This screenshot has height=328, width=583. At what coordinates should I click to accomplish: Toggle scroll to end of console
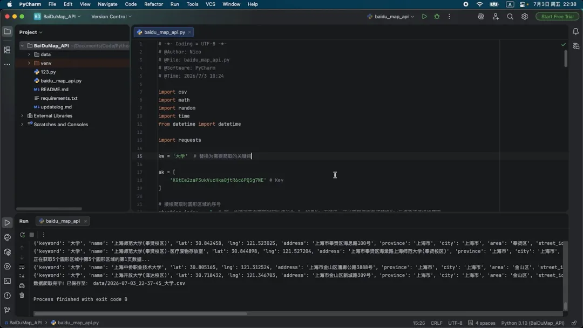coord(22,276)
